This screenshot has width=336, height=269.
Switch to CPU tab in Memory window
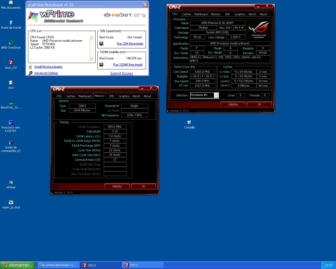tap(59, 96)
